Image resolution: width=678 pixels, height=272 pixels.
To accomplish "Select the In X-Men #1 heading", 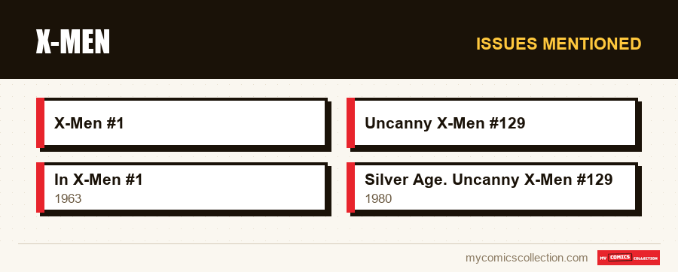I will [99, 180].
